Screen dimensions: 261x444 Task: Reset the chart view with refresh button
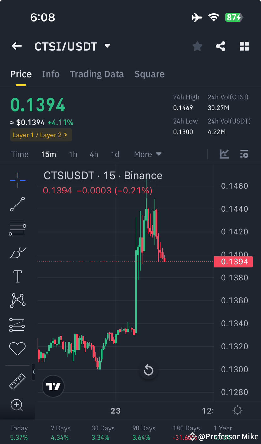coord(148,371)
